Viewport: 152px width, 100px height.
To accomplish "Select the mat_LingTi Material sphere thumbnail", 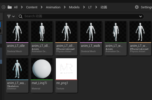I will tap(42, 69).
